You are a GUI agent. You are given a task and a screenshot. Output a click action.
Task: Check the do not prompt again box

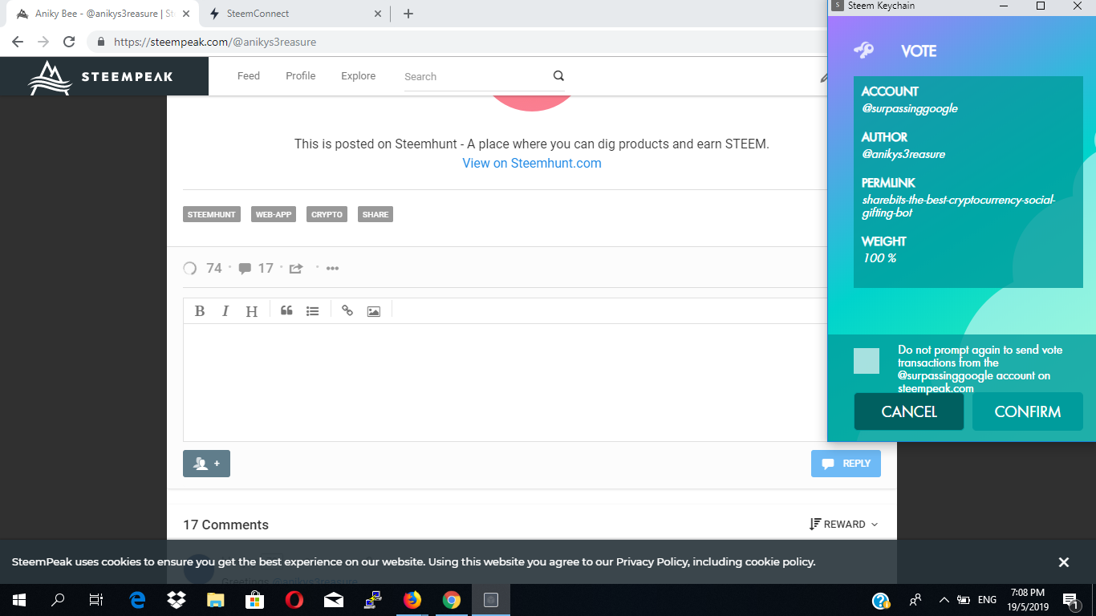867,361
